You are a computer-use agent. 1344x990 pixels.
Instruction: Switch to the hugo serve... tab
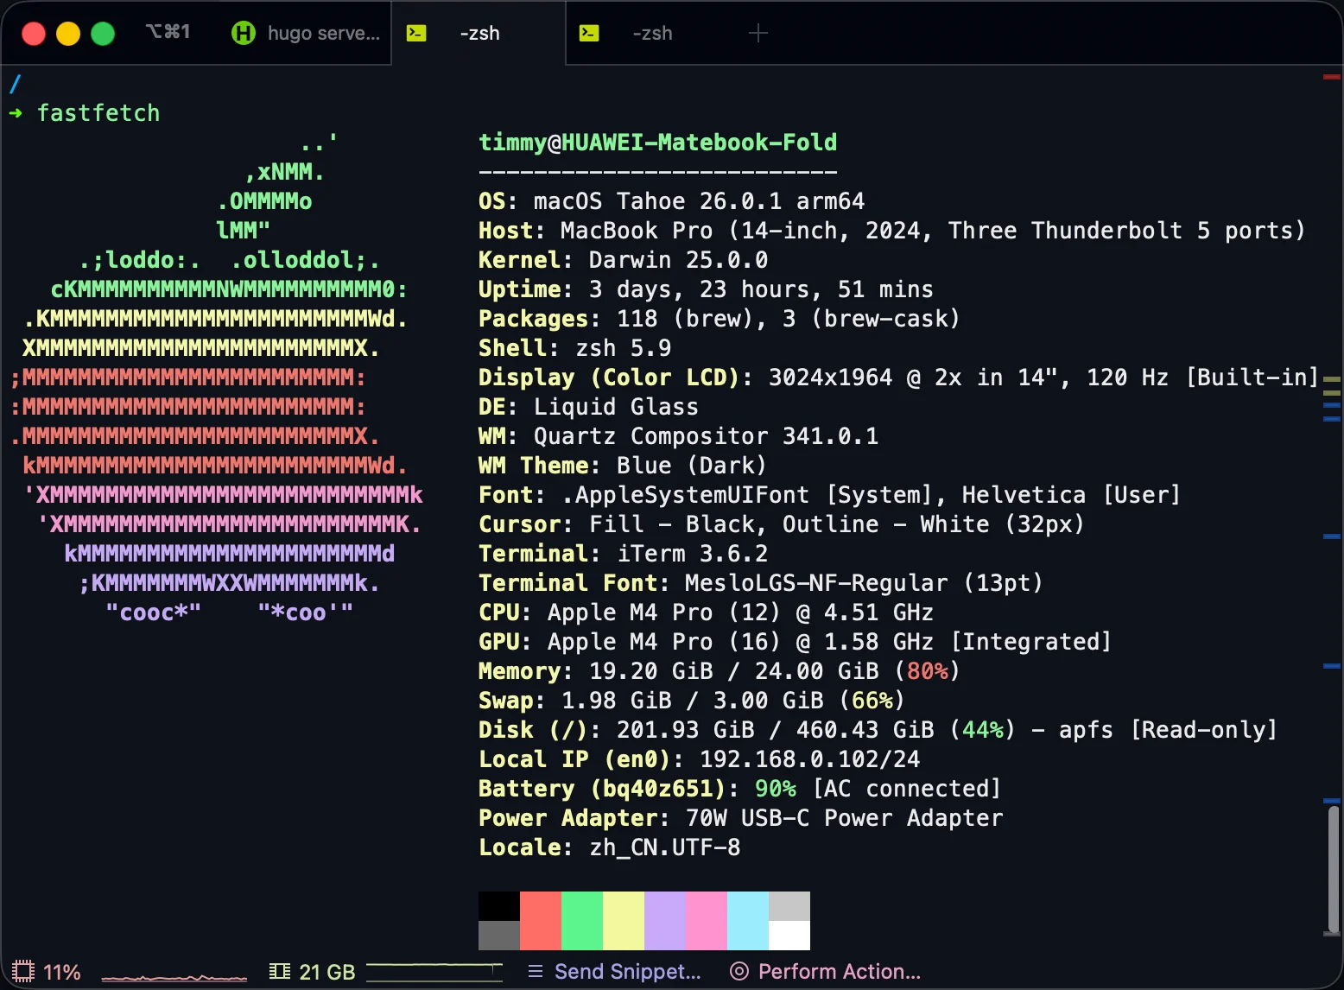coord(323,34)
